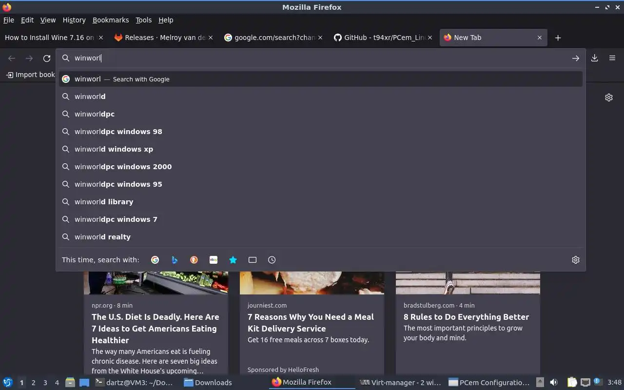The width and height of the screenshot is (624, 390).
Task: Click the bradstulberg.com article thumbnail
Action: click(x=468, y=283)
